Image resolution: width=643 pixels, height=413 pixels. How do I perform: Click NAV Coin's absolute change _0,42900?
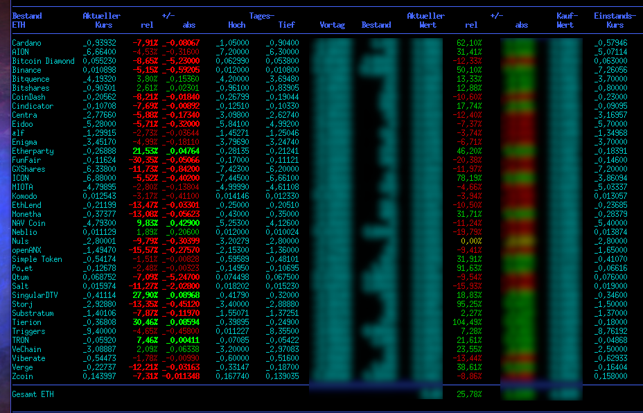[183, 224]
